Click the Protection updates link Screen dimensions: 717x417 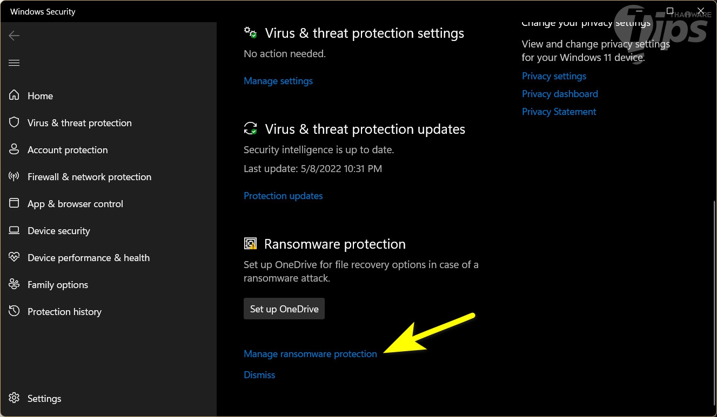283,196
